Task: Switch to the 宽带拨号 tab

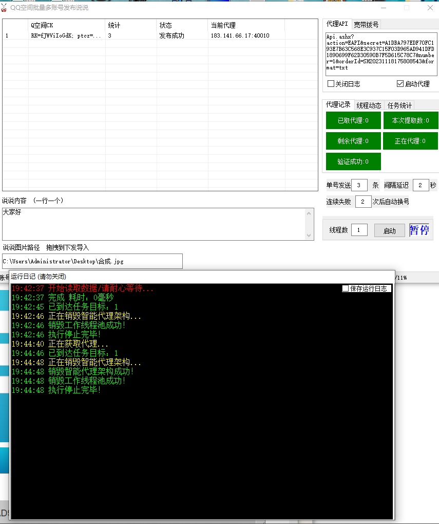Action: [366, 25]
